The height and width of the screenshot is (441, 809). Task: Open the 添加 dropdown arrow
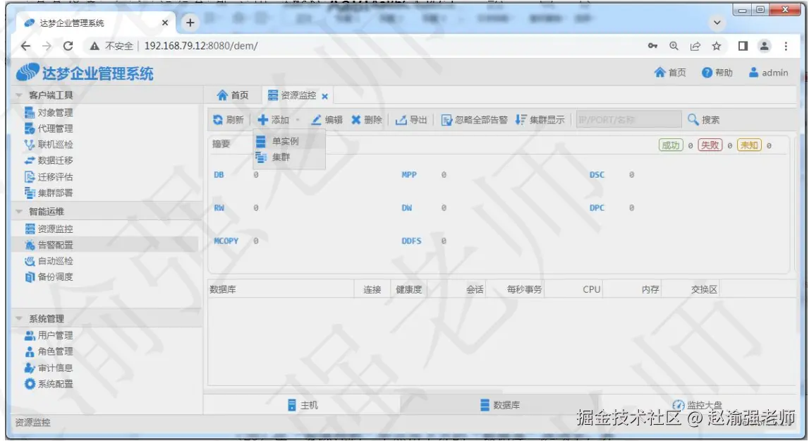click(x=298, y=121)
